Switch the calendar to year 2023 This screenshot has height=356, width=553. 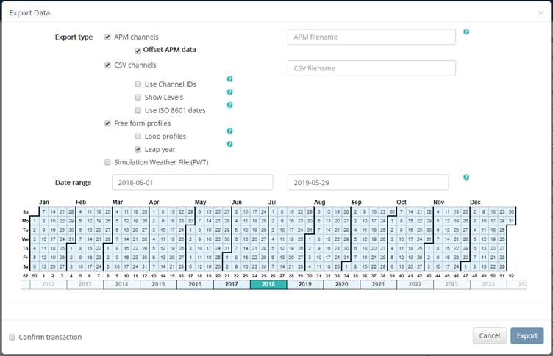(x=452, y=285)
